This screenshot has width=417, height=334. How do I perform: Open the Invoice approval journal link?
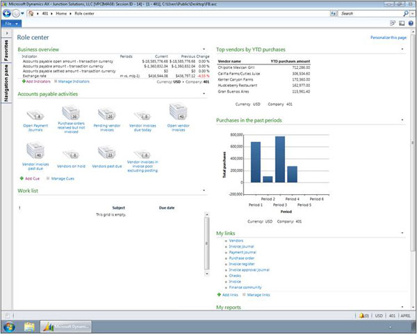tap(250, 270)
